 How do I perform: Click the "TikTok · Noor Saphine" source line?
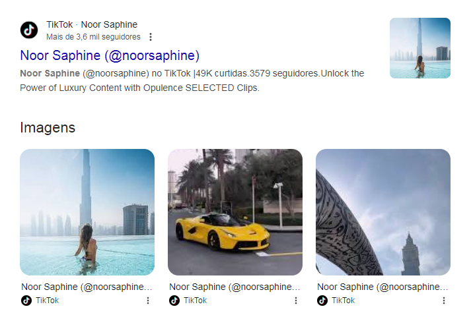92,25
